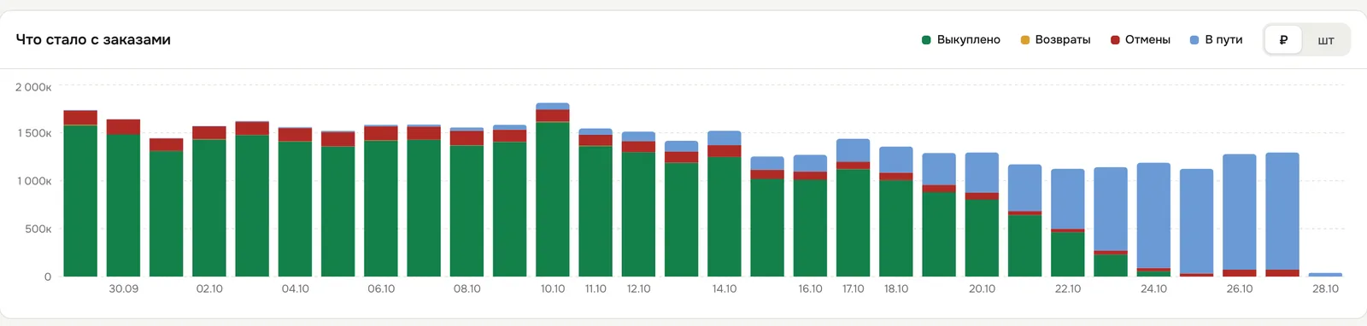Click the blue В пути legend dot

1194,40
